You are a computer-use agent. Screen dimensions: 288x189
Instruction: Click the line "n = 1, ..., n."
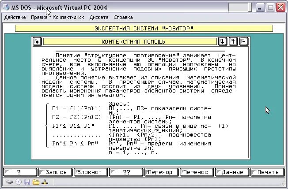133,152
